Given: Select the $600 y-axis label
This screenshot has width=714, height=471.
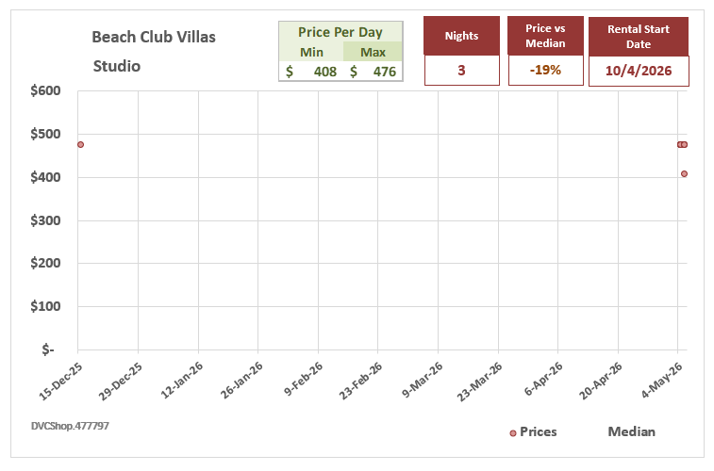Looking at the screenshot, I should 45,91.
